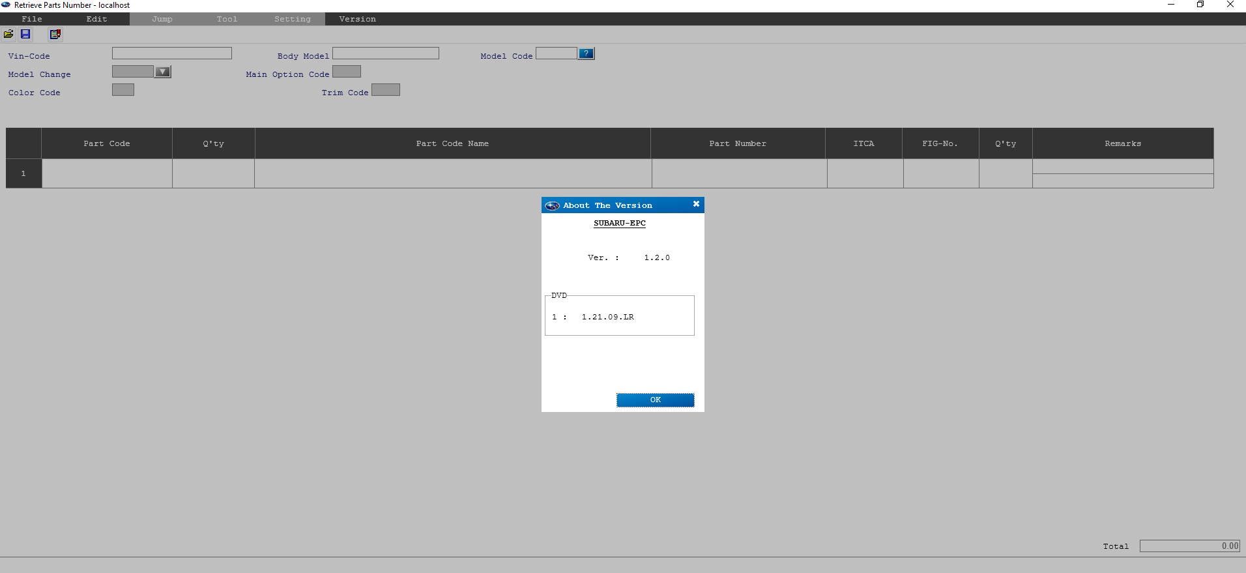Click the Part Code cell in row 1
Viewport: 1246px width, 573px height.
[x=107, y=173]
